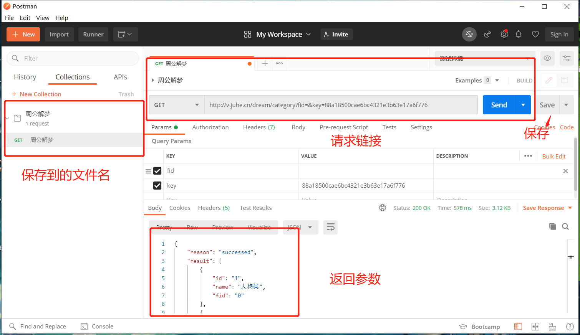This screenshot has width=580, height=335.
Task: Open the request Headers (7) tab
Action: point(259,127)
